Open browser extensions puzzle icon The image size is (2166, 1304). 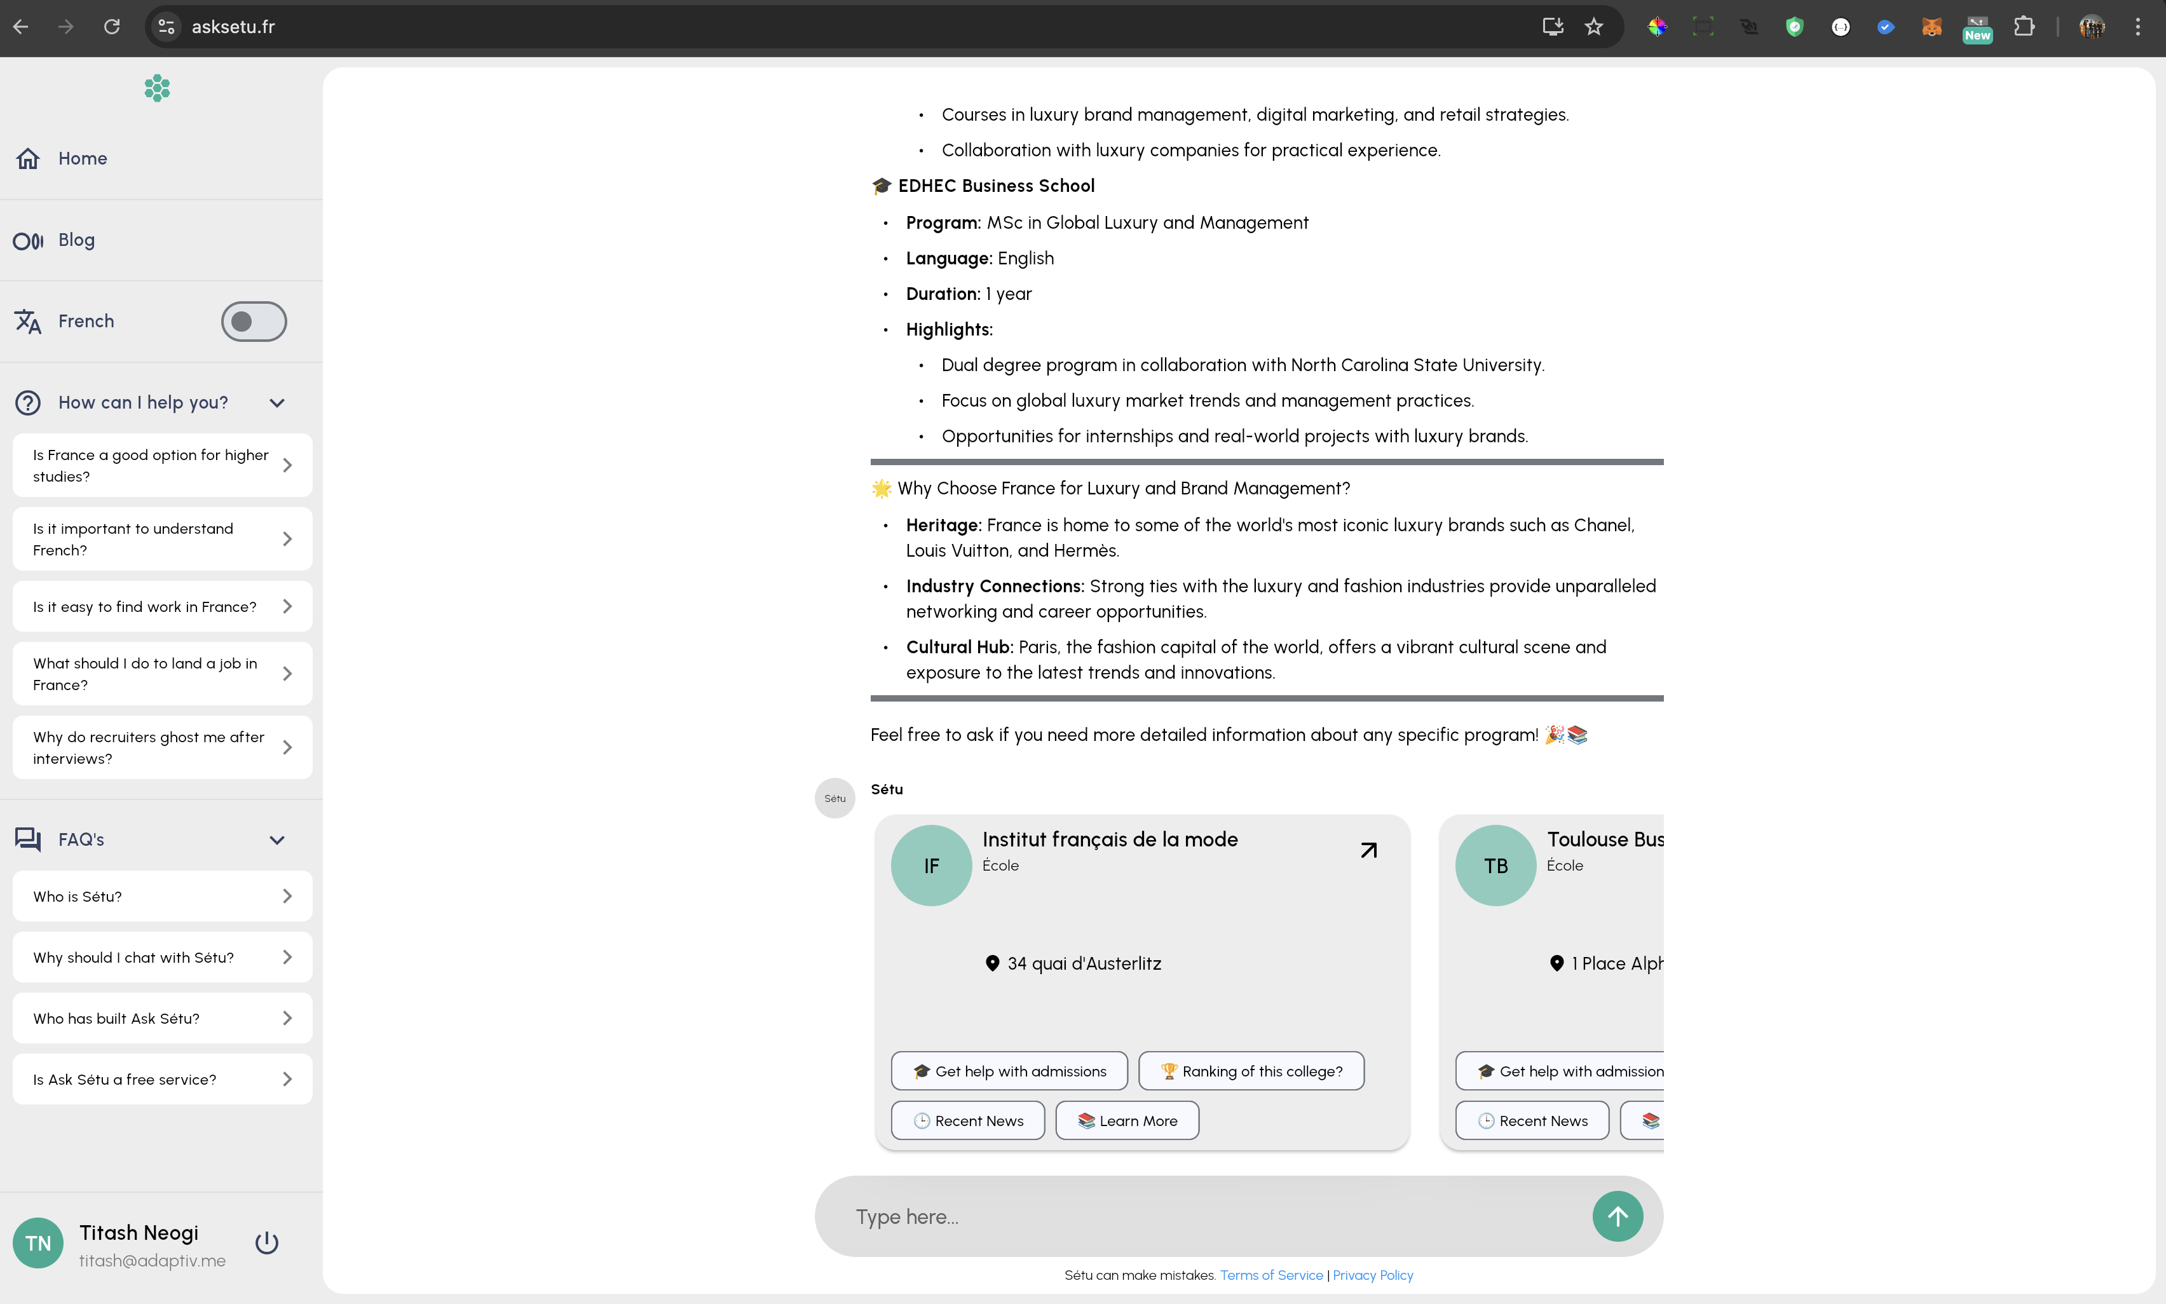coord(2024,26)
